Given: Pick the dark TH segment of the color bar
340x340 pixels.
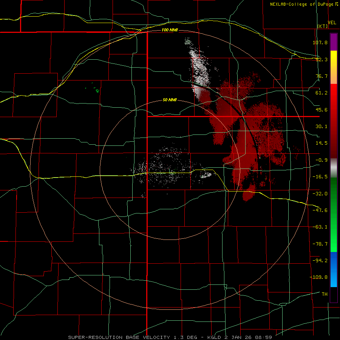Looking at the screenshot, I should [334, 295].
